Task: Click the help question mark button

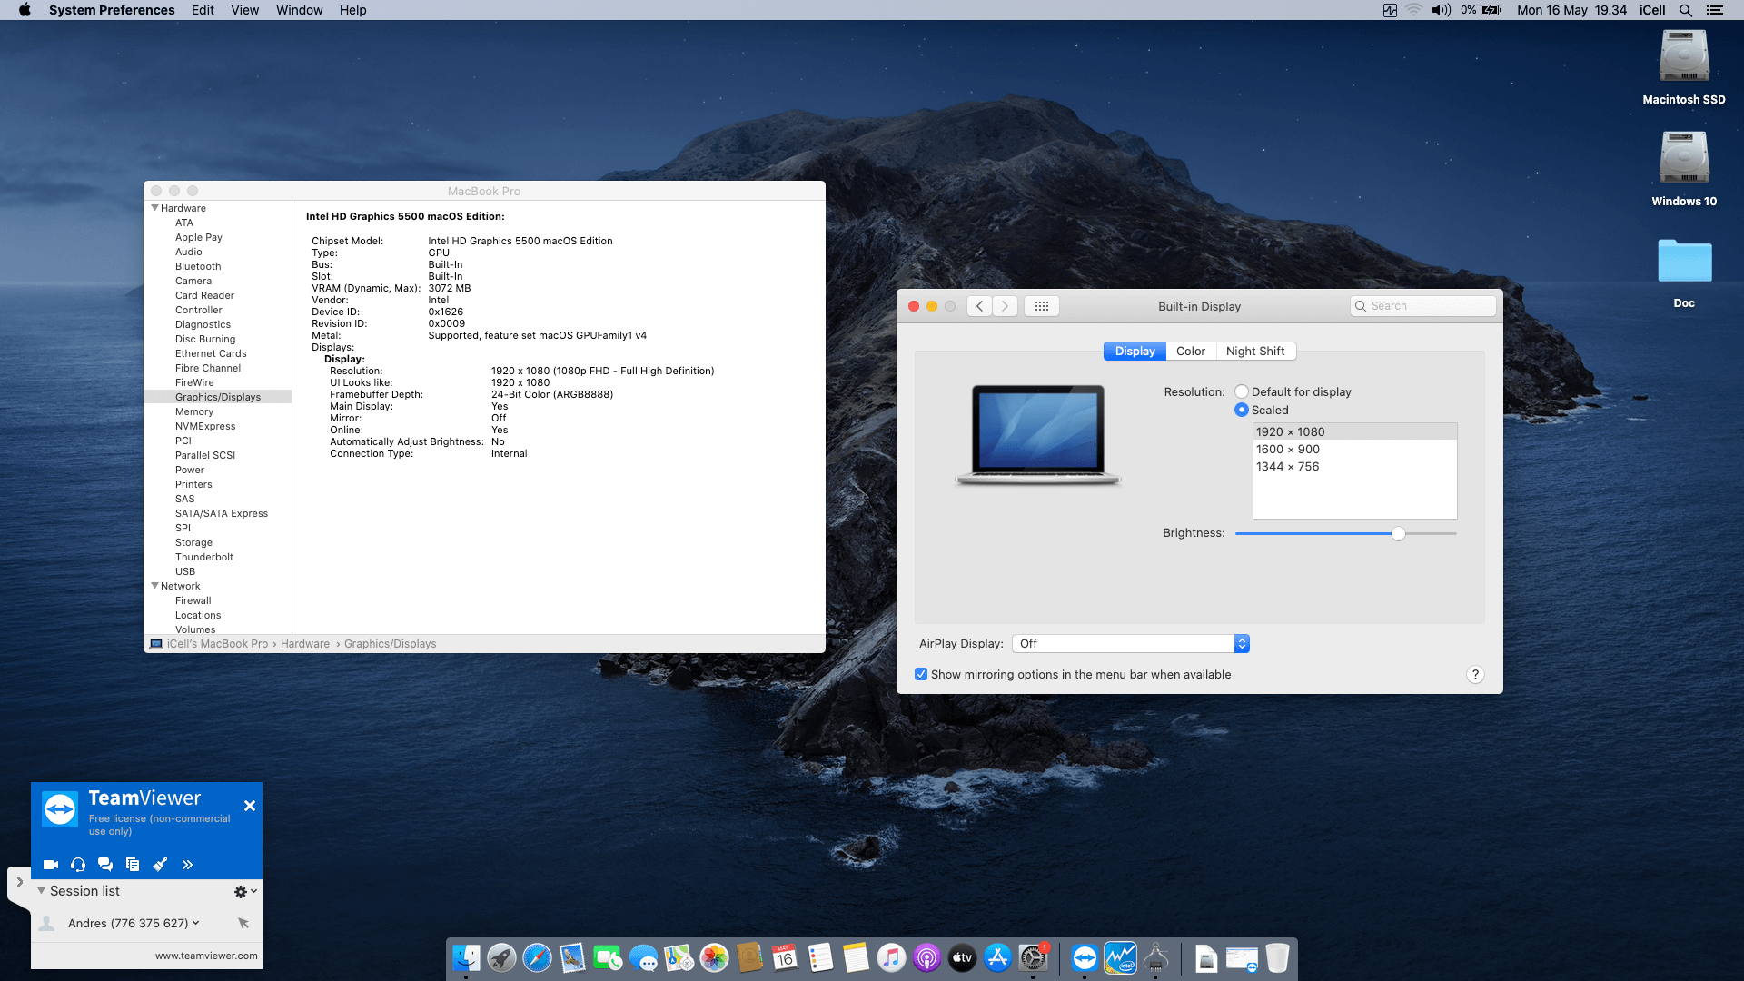Action: pos(1475,674)
